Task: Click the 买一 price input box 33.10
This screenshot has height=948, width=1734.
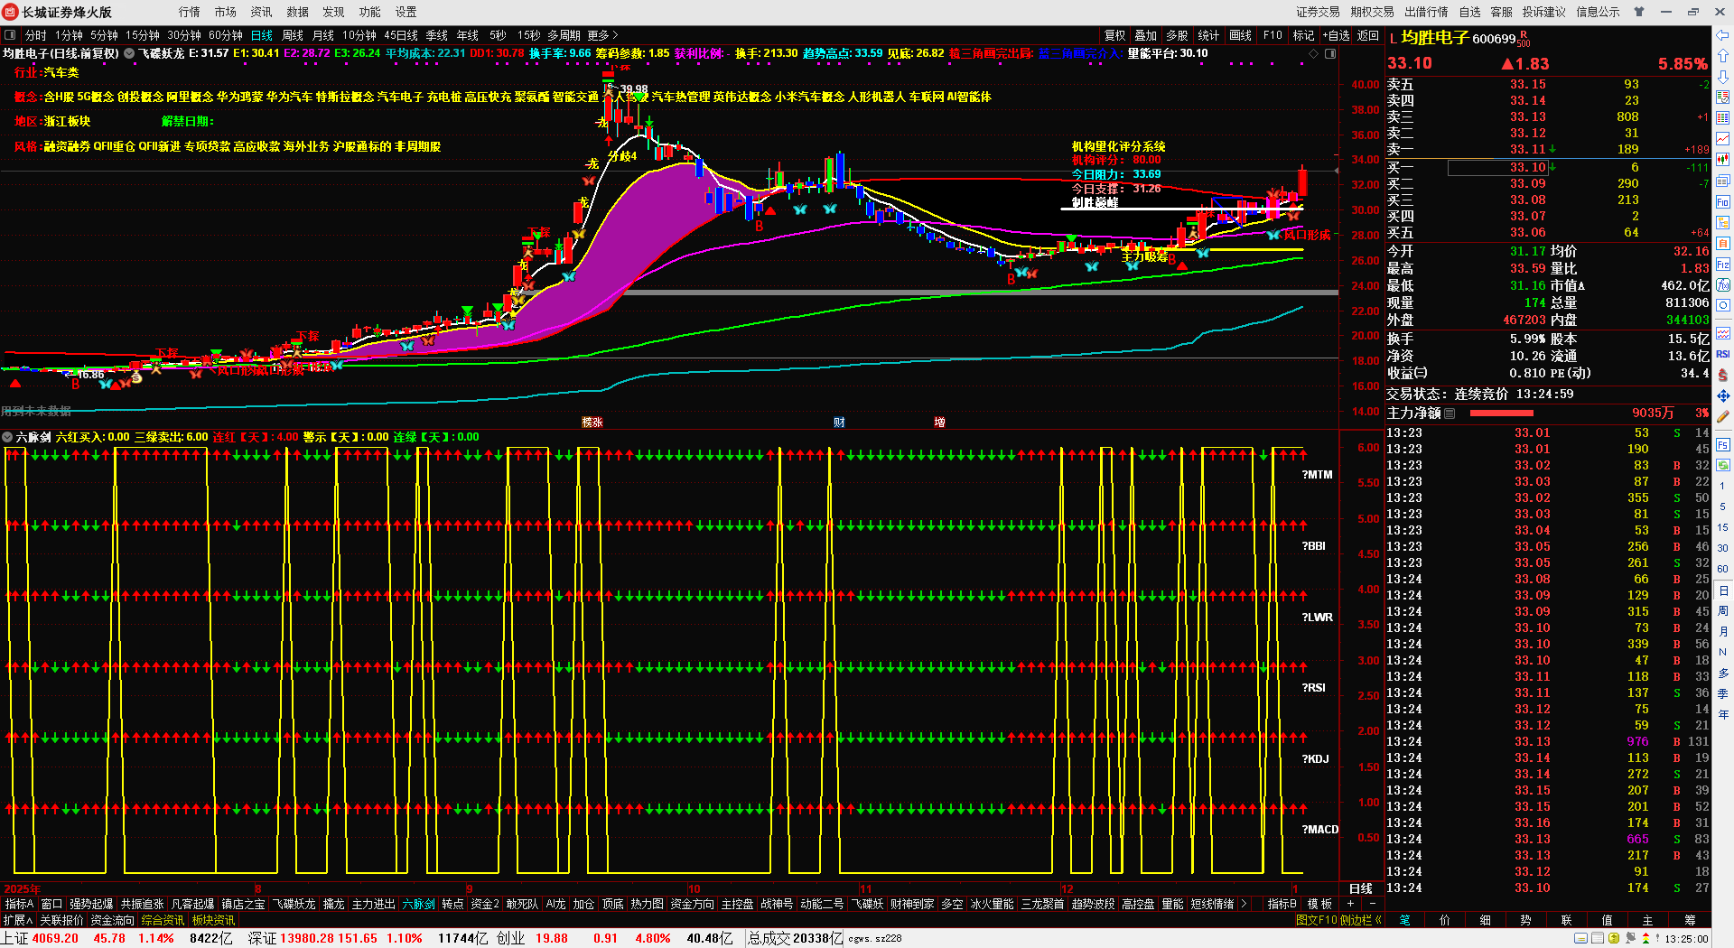Action: pos(1499,167)
